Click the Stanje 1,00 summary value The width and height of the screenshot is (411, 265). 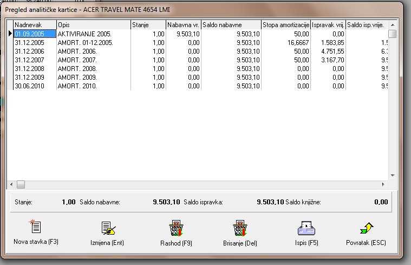(69, 202)
